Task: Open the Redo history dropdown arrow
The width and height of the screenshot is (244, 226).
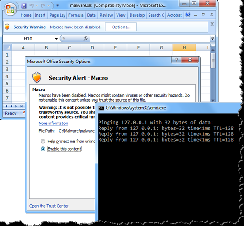Action: click(x=49, y=6)
